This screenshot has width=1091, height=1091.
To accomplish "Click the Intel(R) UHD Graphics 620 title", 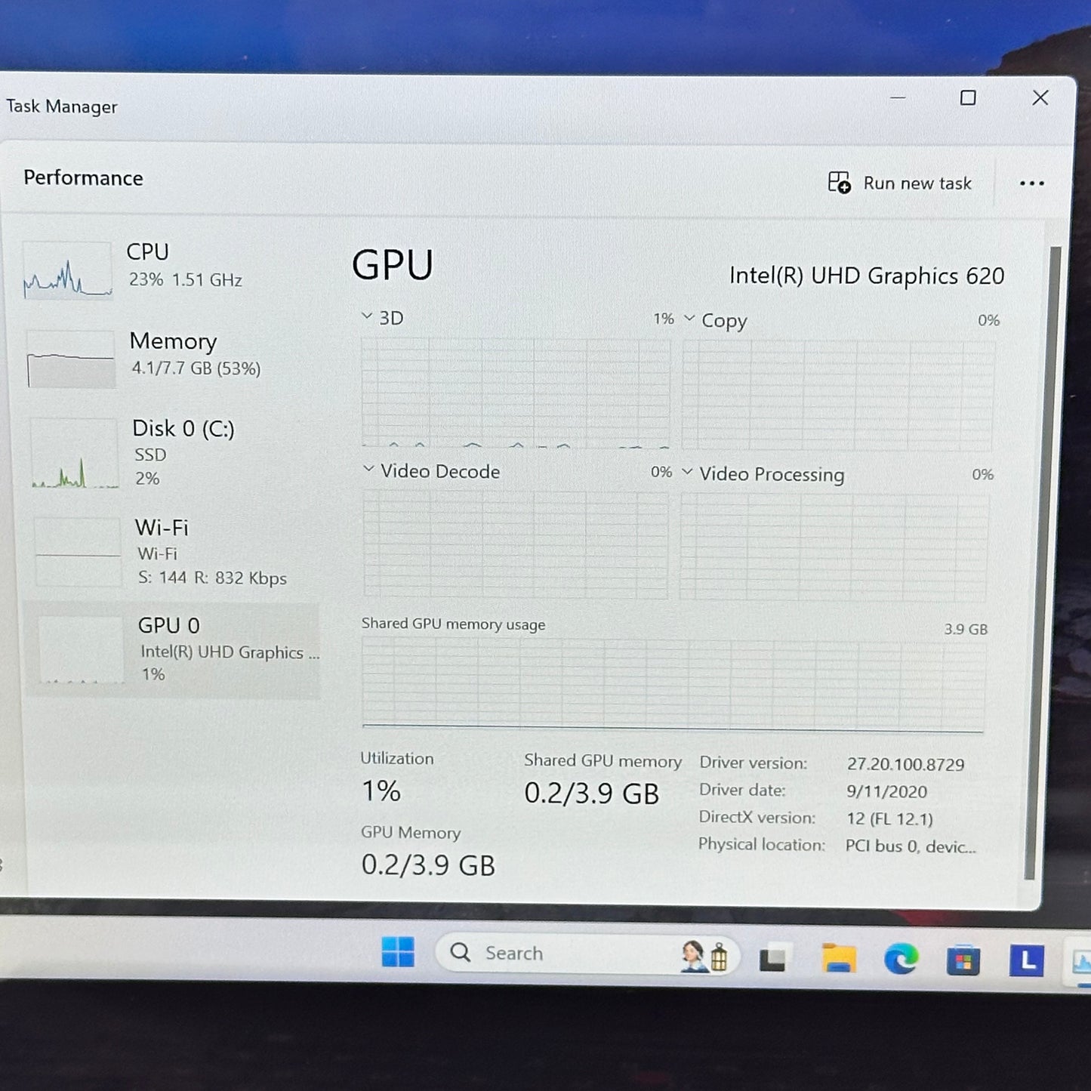I will (x=867, y=276).
